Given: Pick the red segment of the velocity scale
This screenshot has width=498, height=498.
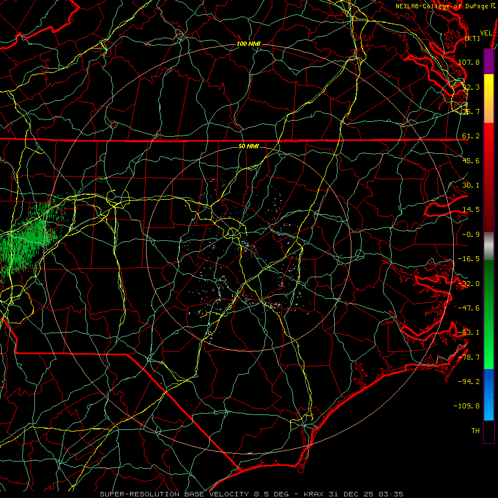Looking at the screenshot, I should (489, 177).
